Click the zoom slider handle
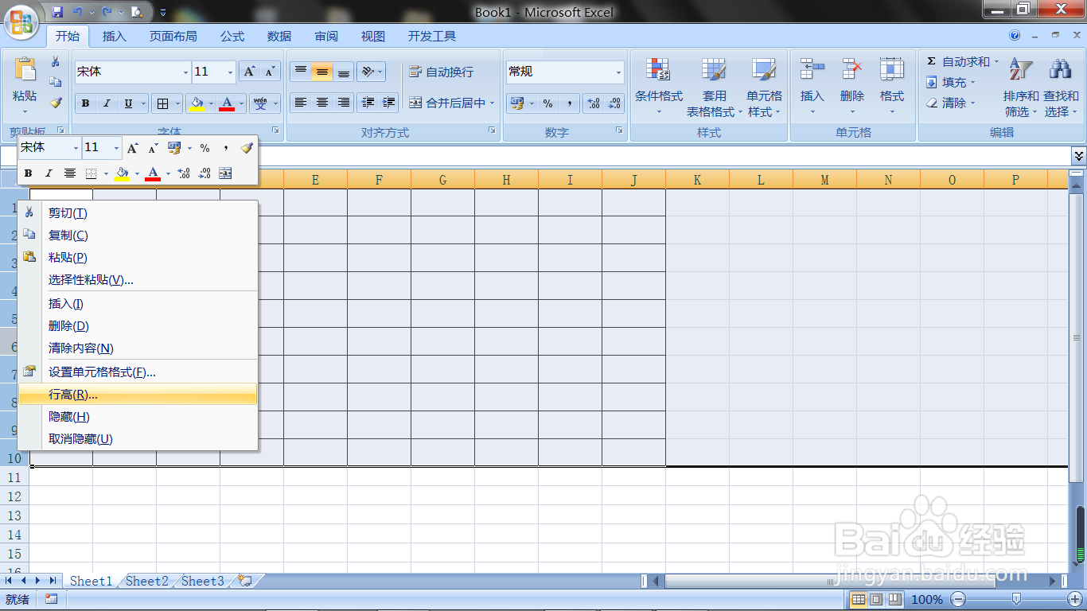 coord(1017,599)
